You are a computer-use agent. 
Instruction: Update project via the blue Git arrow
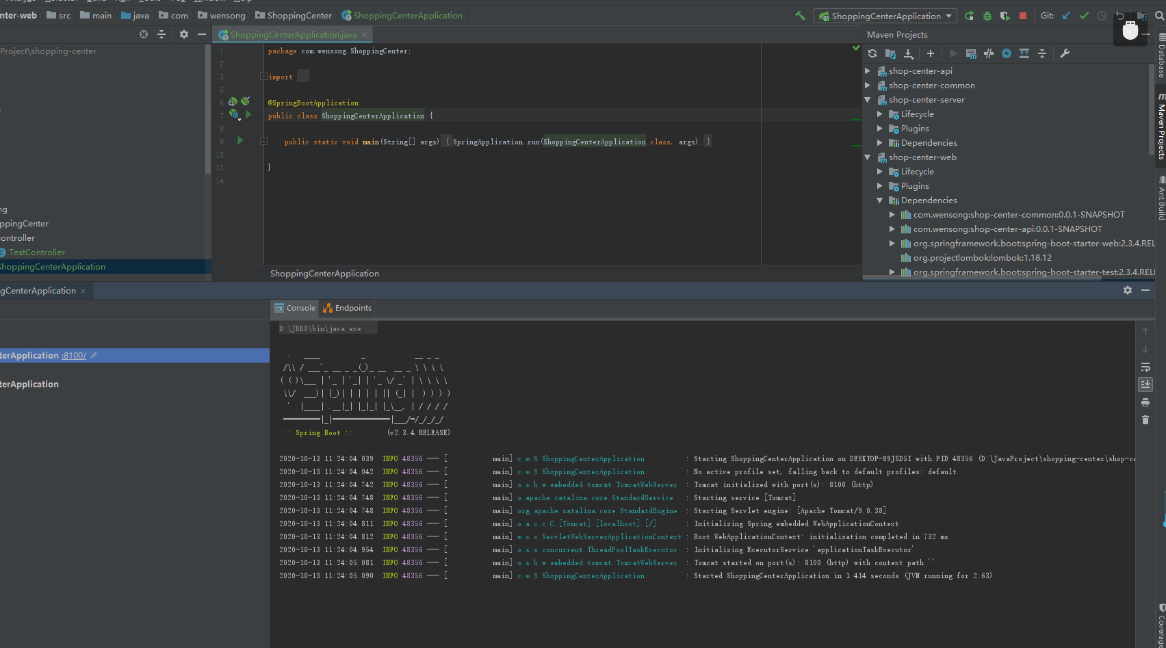1066,16
